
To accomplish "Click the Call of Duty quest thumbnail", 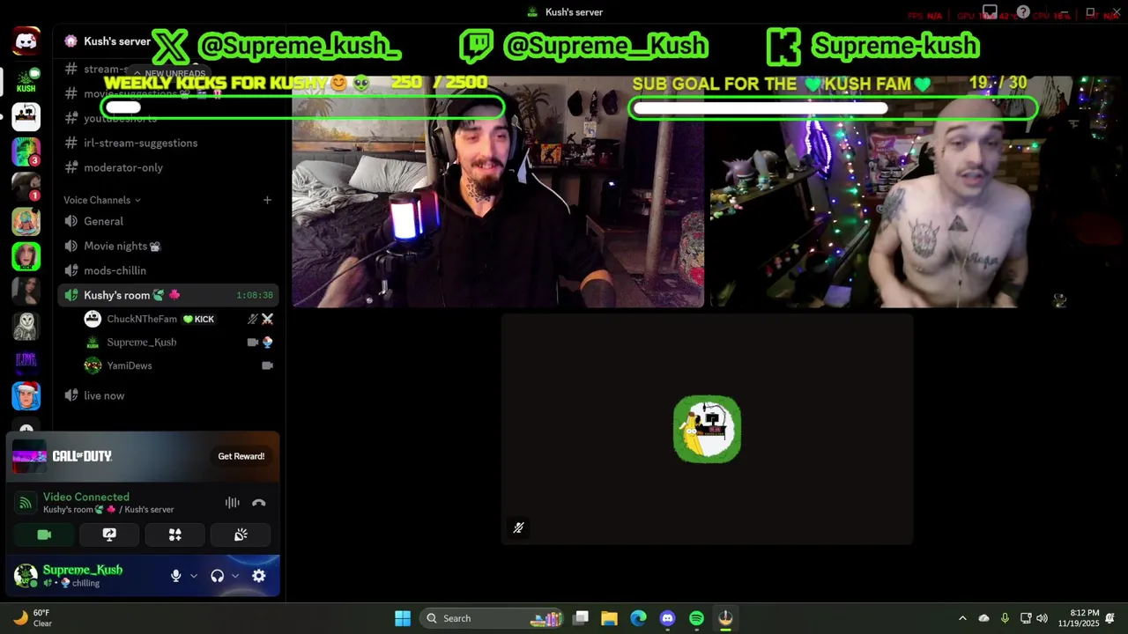I will click(x=29, y=456).
